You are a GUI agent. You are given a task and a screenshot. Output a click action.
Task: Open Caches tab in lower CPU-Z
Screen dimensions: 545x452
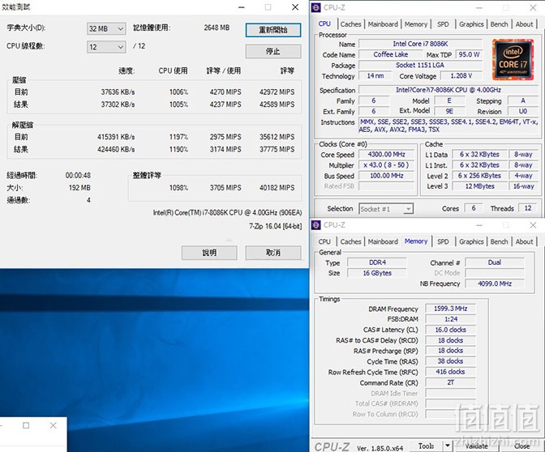350,241
